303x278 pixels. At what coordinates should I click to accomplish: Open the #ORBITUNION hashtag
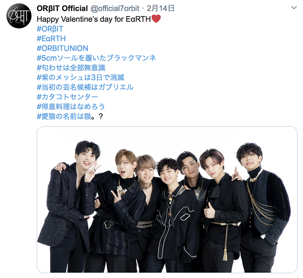[62, 48]
